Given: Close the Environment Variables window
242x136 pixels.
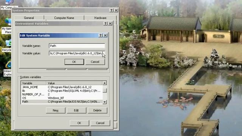Looking at the screenshot, I should 110,23.
